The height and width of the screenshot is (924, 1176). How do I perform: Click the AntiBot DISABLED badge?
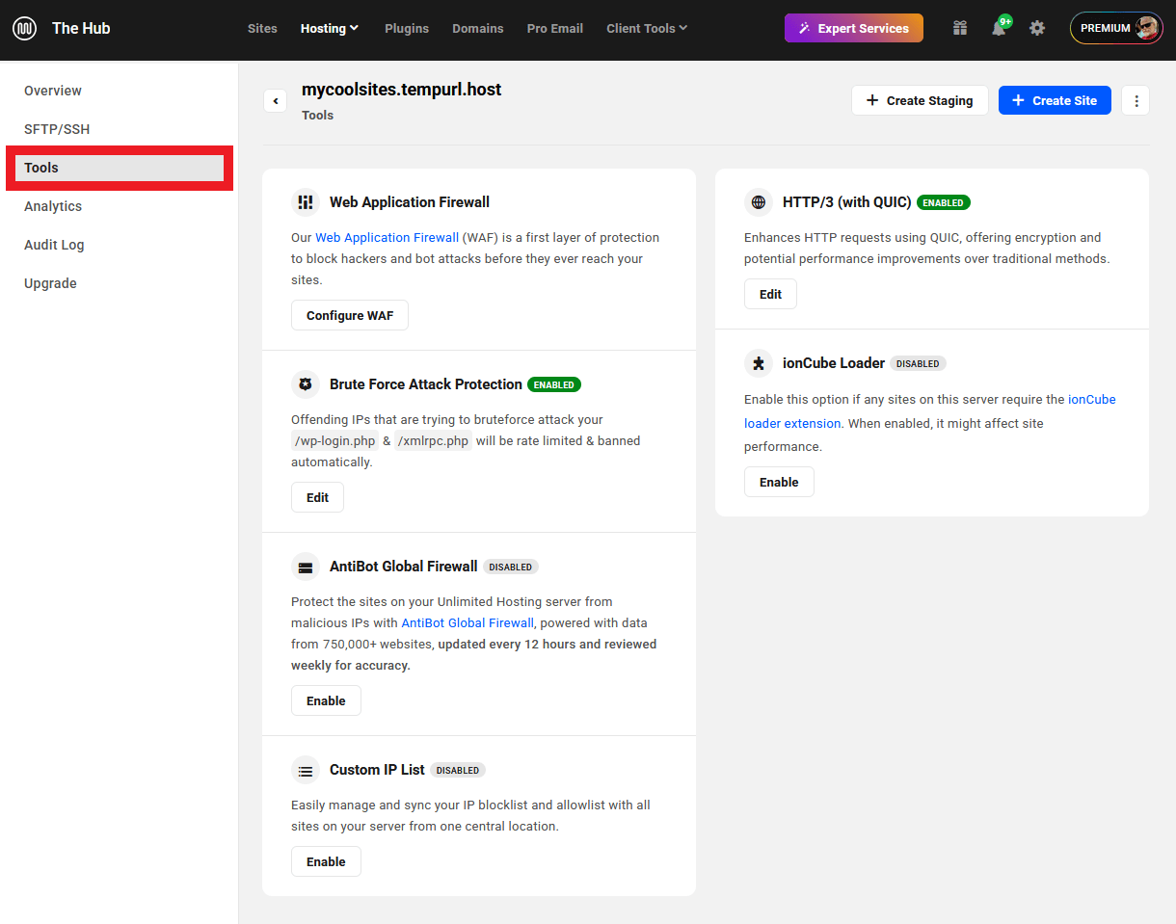[511, 567]
